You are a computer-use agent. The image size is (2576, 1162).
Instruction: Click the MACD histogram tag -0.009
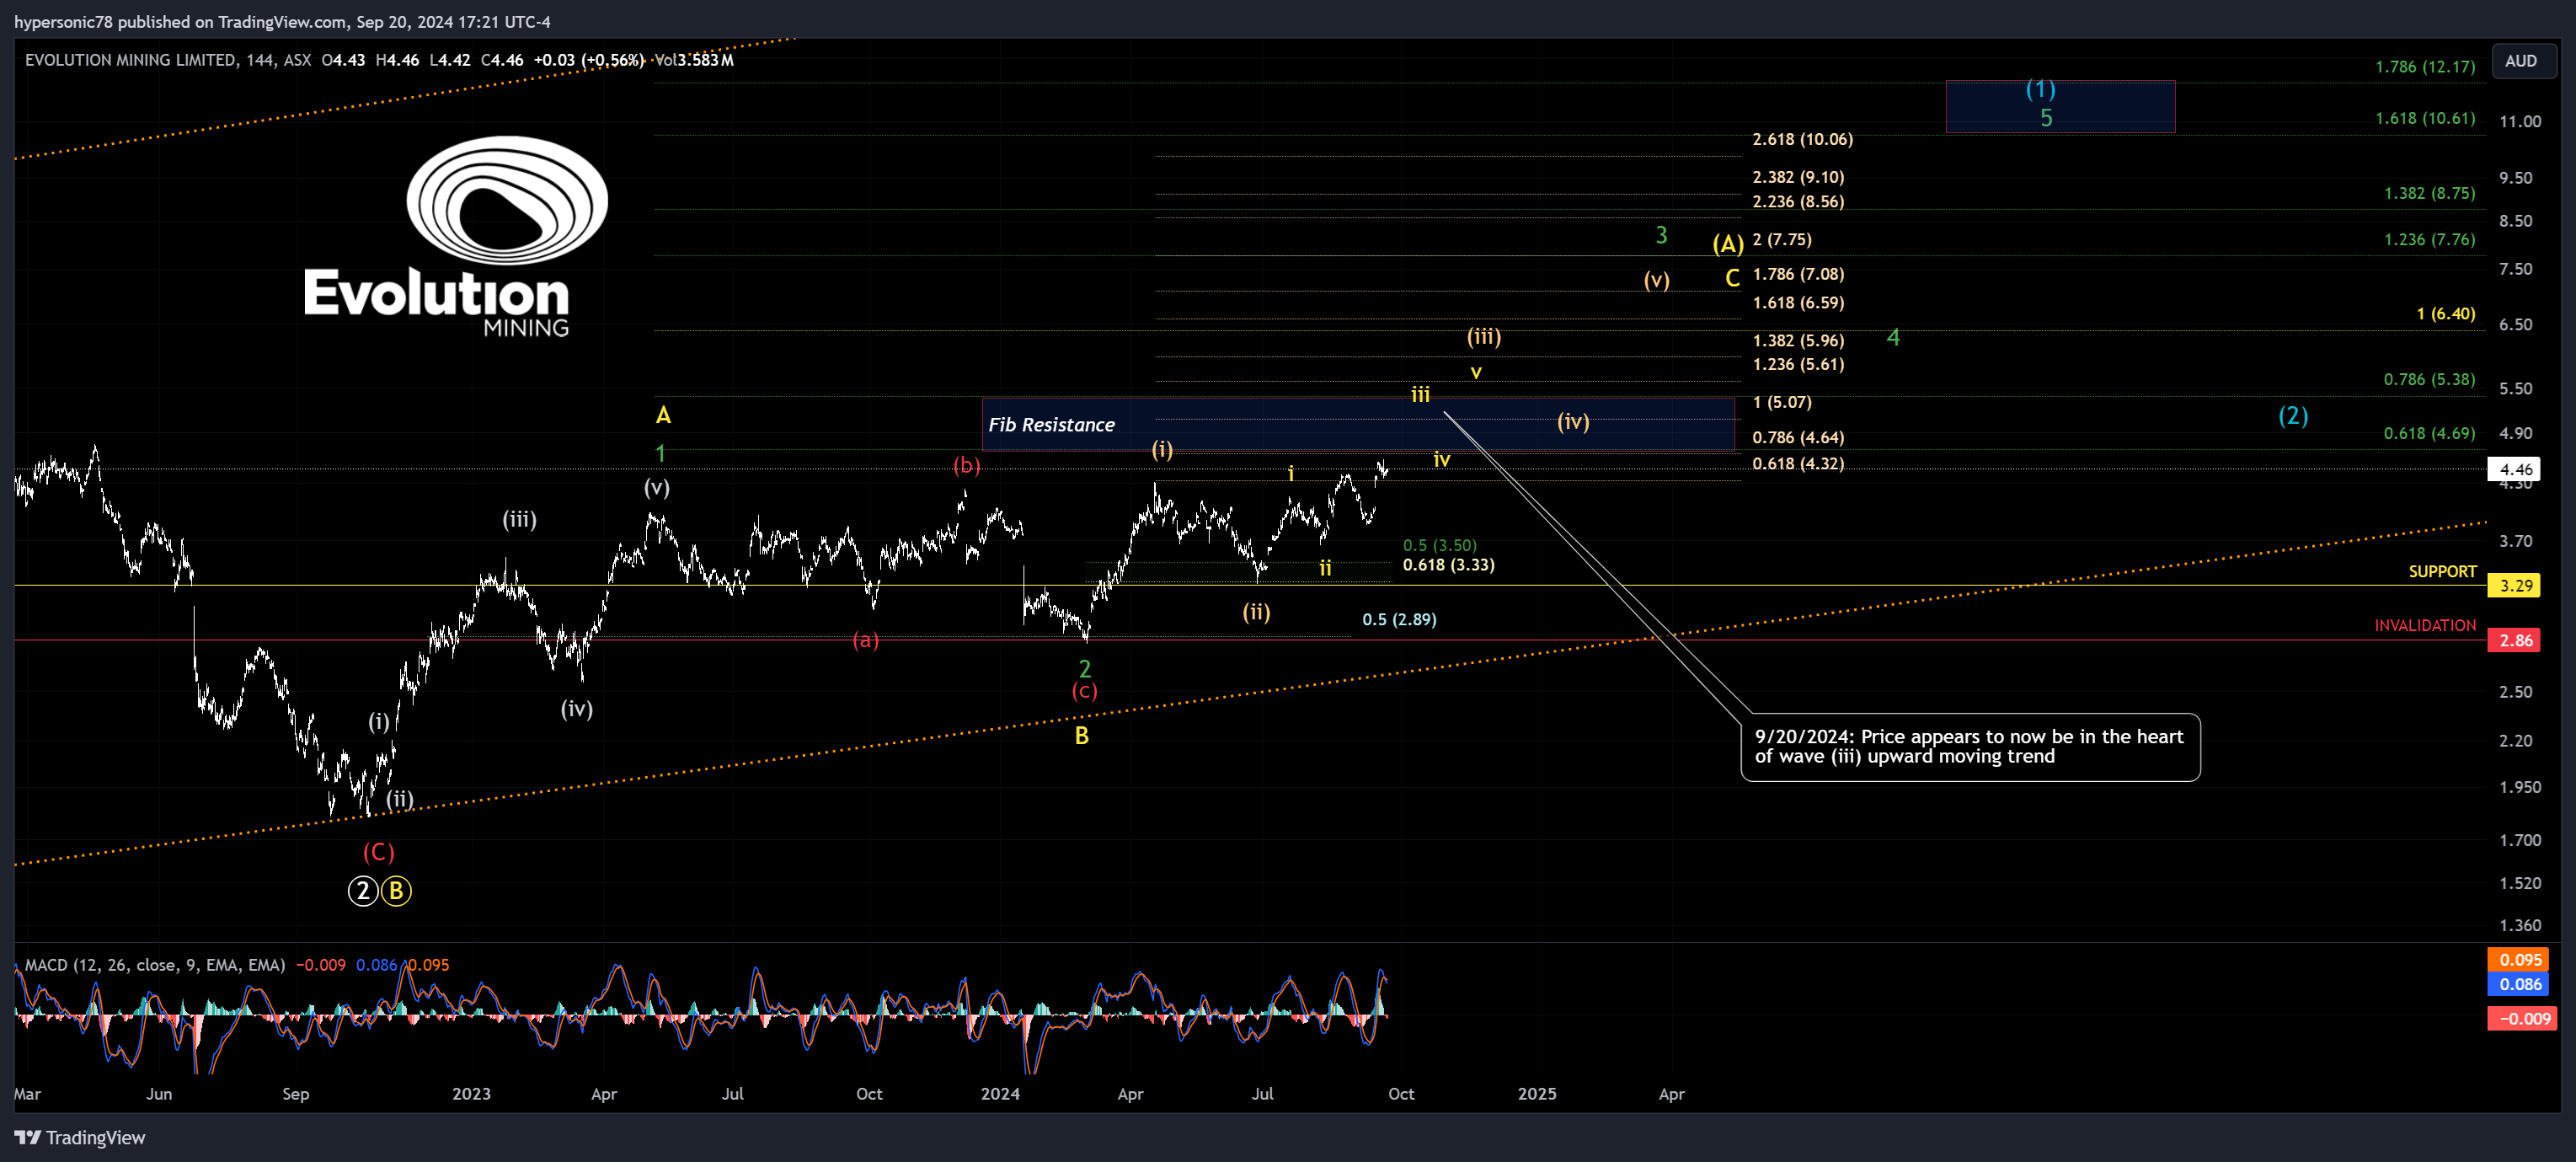click(2520, 1019)
